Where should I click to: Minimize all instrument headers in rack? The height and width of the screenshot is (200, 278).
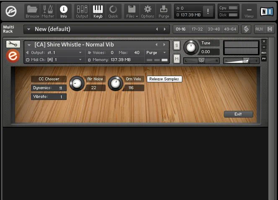click(270, 29)
